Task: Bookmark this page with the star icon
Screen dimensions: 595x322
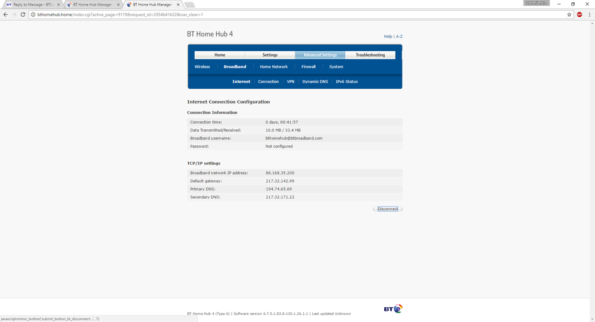Action: [569, 14]
